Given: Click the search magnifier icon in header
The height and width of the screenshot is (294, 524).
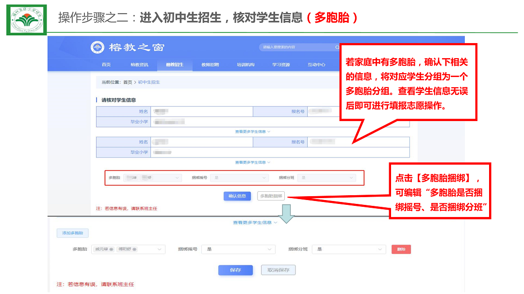Looking at the screenshot, I should point(337,47).
